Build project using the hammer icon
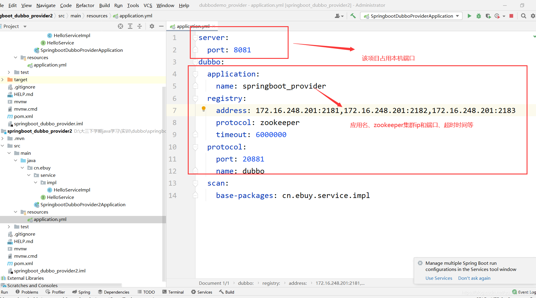Viewport: 536px width, 298px height. 353,16
